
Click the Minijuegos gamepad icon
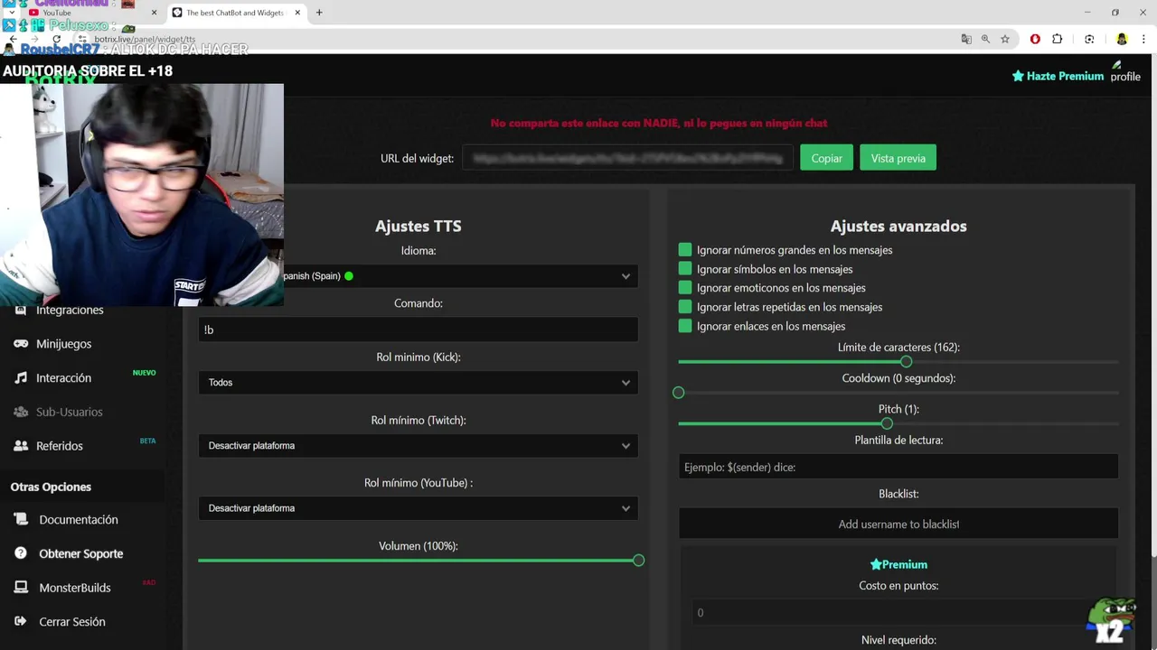[x=20, y=344]
